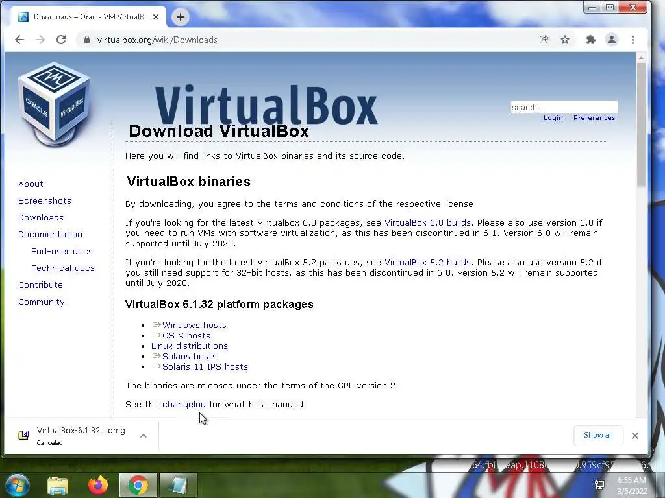Viewport: 665px width, 498px height.
Task: Open the Downloads sidebar link
Action: click(41, 218)
